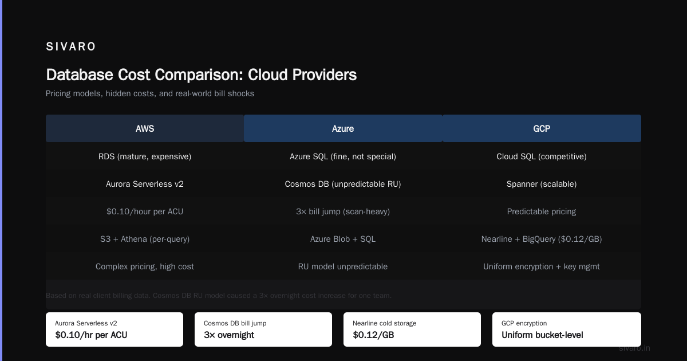Screen dimensions: 687x361
Task: Click the Spanner (scalable) cell
Action: [542, 184]
